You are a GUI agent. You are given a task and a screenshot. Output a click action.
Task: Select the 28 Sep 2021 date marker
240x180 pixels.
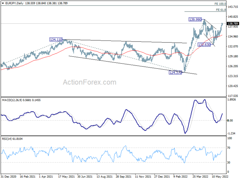tap(124, 176)
